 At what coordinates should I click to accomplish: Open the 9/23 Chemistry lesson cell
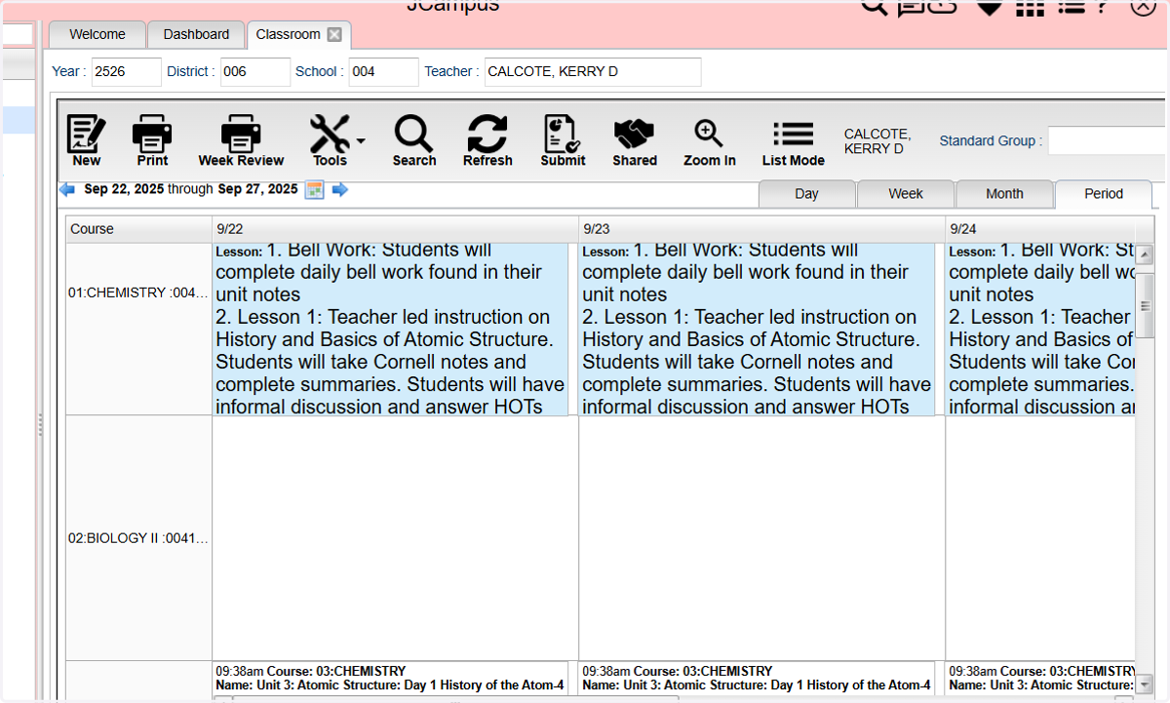point(757,330)
